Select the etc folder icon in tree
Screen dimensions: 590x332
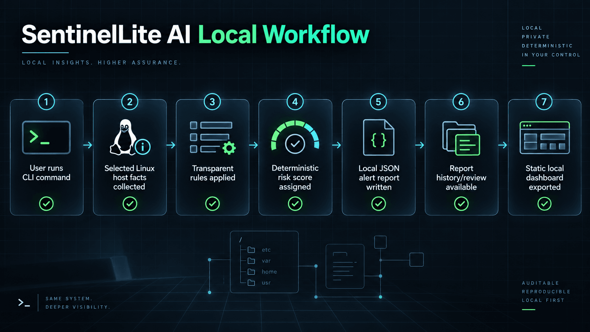251,250
